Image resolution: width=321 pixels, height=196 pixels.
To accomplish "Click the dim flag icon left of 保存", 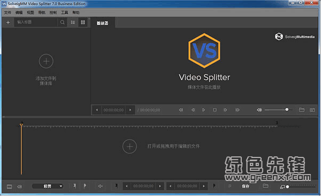I will pos(230,186).
